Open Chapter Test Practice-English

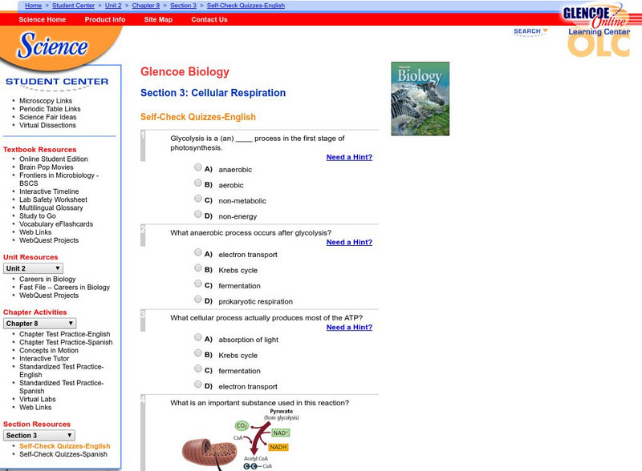(65, 334)
